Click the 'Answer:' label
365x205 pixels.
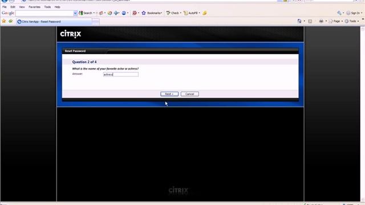[x=78, y=73]
